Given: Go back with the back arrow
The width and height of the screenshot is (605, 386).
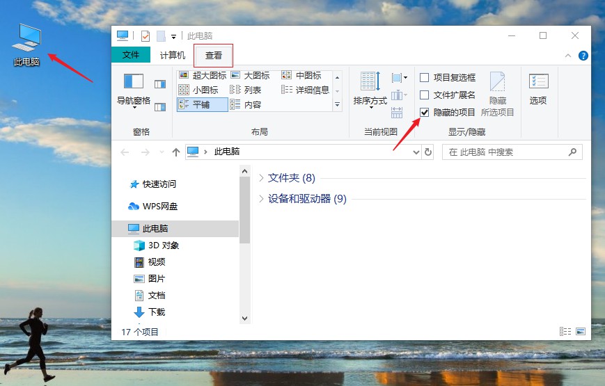Looking at the screenshot, I should click(x=125, y=152).
